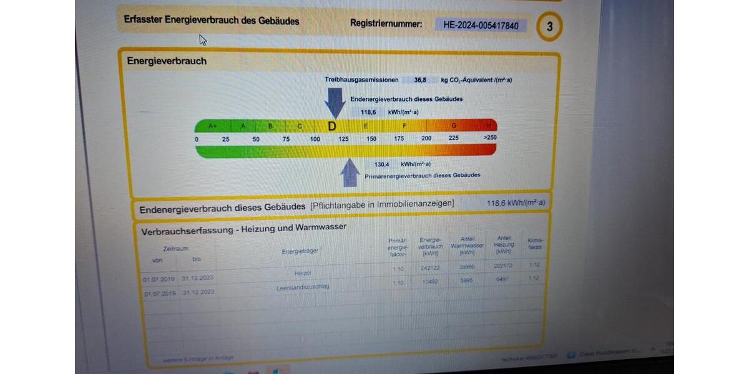Click the Energieverbrauch section title
The width and height of the screenshot is (749, 374).
(167, 61)
